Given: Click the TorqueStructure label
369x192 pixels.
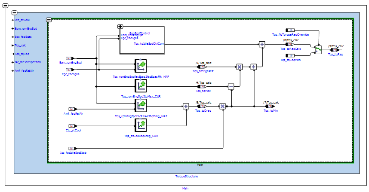Looking at the screenshot, I should pyautogui.click(x=186, y=176).
